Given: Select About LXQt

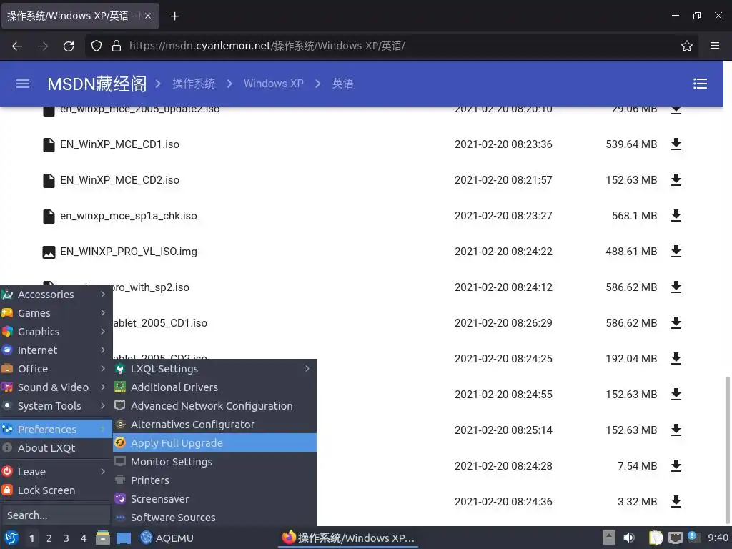Looking at the screenshot, I should tap(56, 448).
